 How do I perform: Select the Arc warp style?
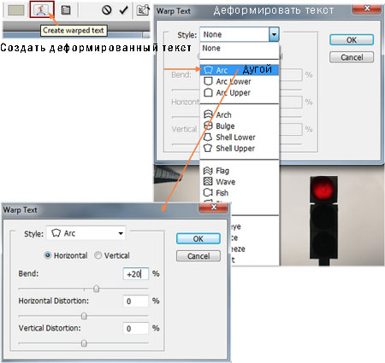pos(240,70)
